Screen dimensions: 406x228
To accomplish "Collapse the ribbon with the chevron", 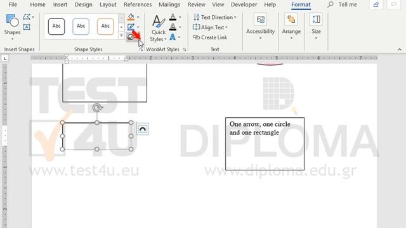I will click(x=400, y=49).
